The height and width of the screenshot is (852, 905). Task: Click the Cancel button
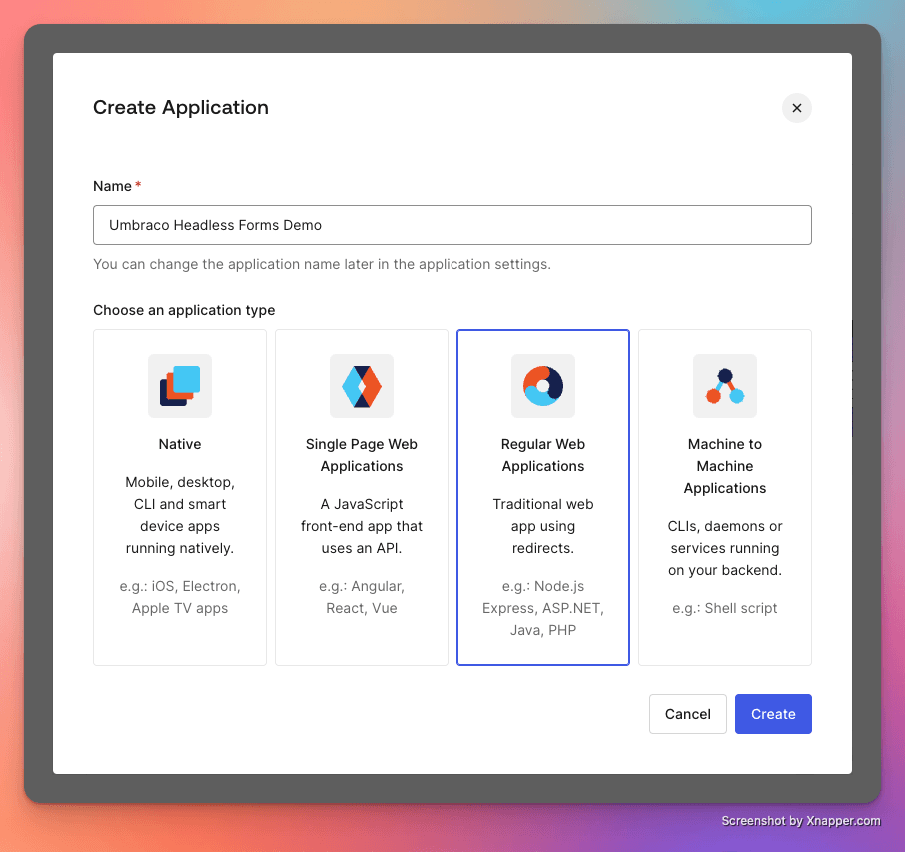[687, 714]
